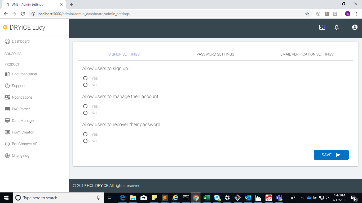Select Form Creator in the sidebar
Screen dimensions: 362x203
click(19, 132)
